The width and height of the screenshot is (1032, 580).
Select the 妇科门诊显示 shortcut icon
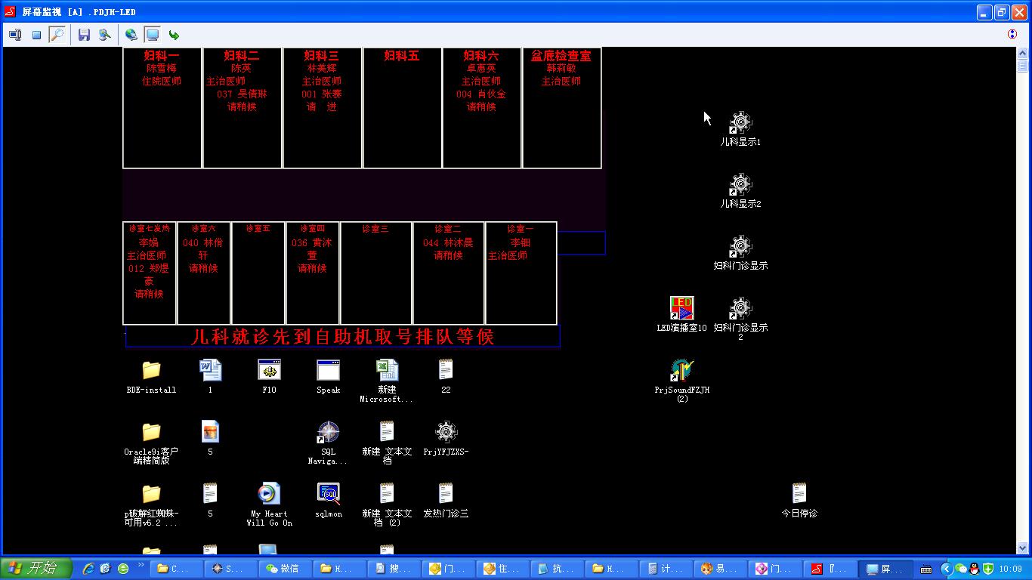(x=740, y=252)
